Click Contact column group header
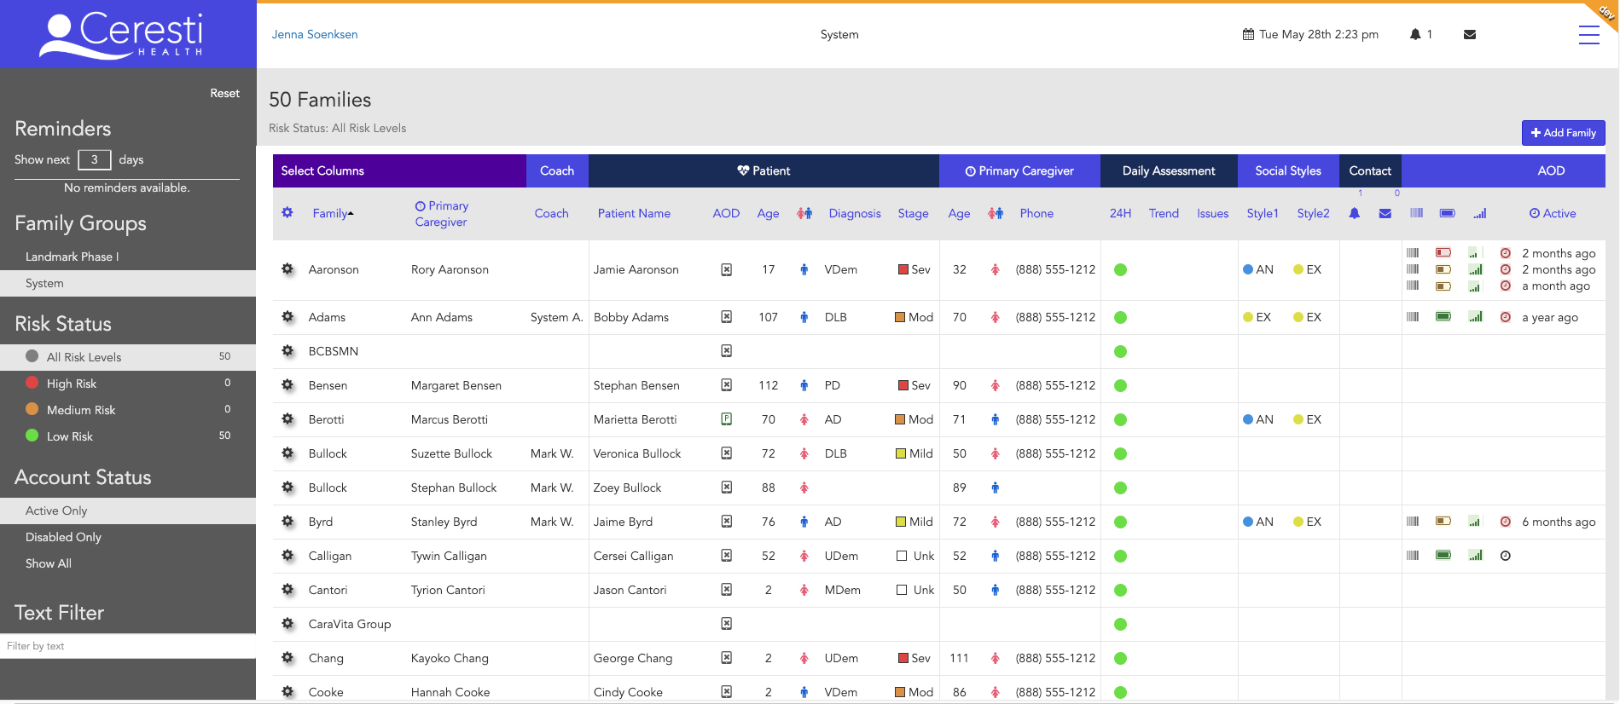The height and width of the screenshot is (704, 1620). tap(1370, 170)
